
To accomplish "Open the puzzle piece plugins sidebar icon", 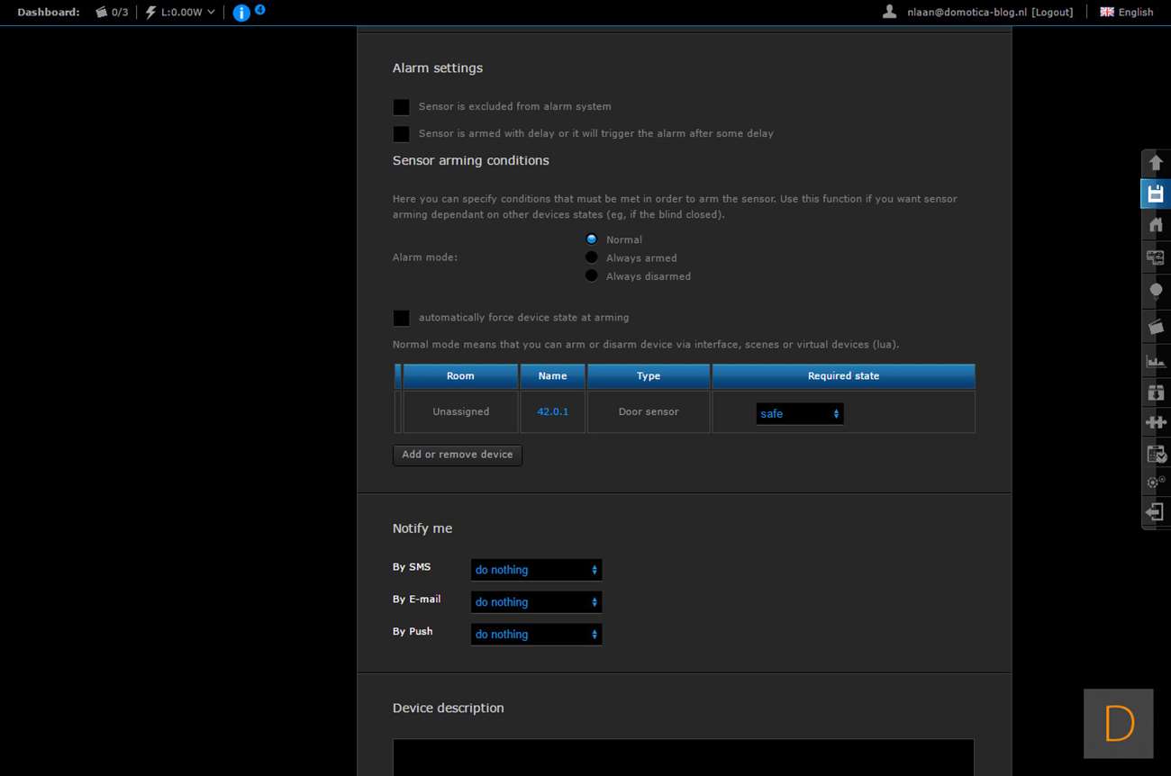I will click(1156, 421).
